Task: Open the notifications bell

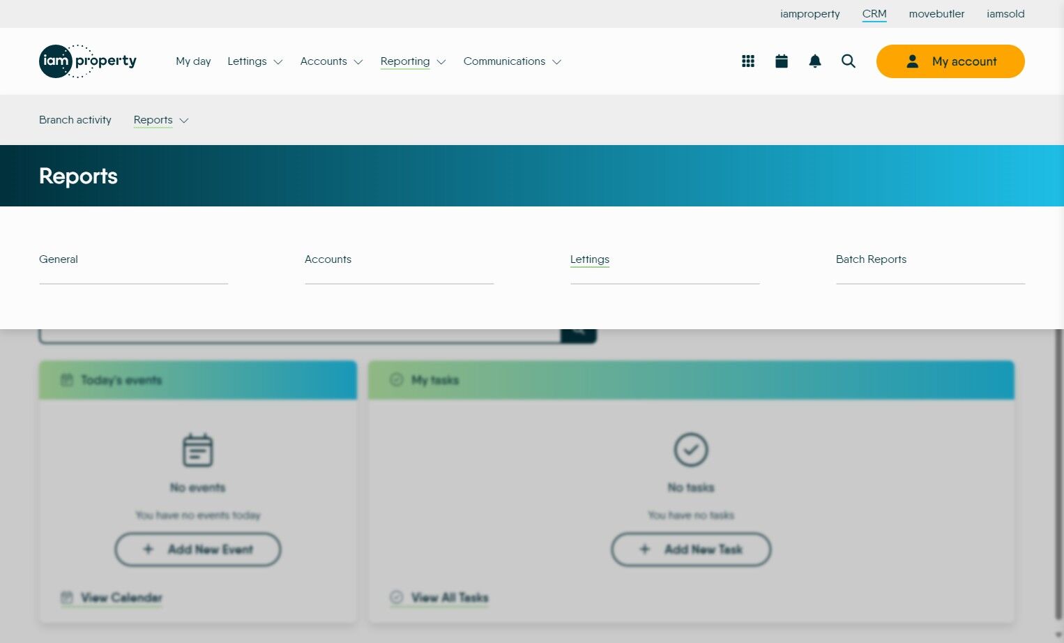Action: (x=814, y=61)
